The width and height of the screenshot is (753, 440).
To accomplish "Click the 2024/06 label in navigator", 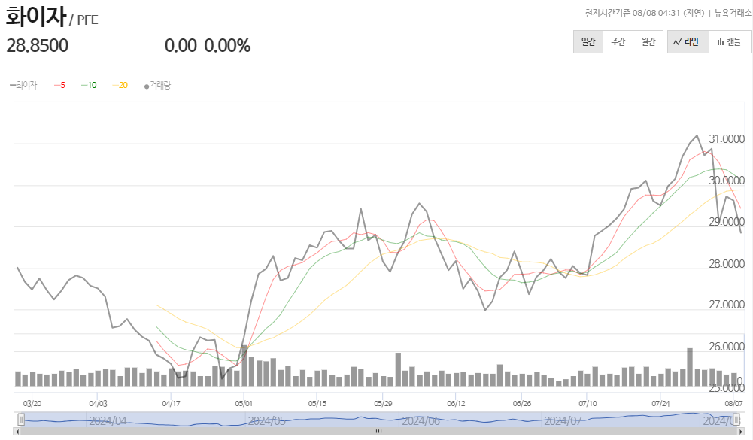I will (x=421, y=421).
